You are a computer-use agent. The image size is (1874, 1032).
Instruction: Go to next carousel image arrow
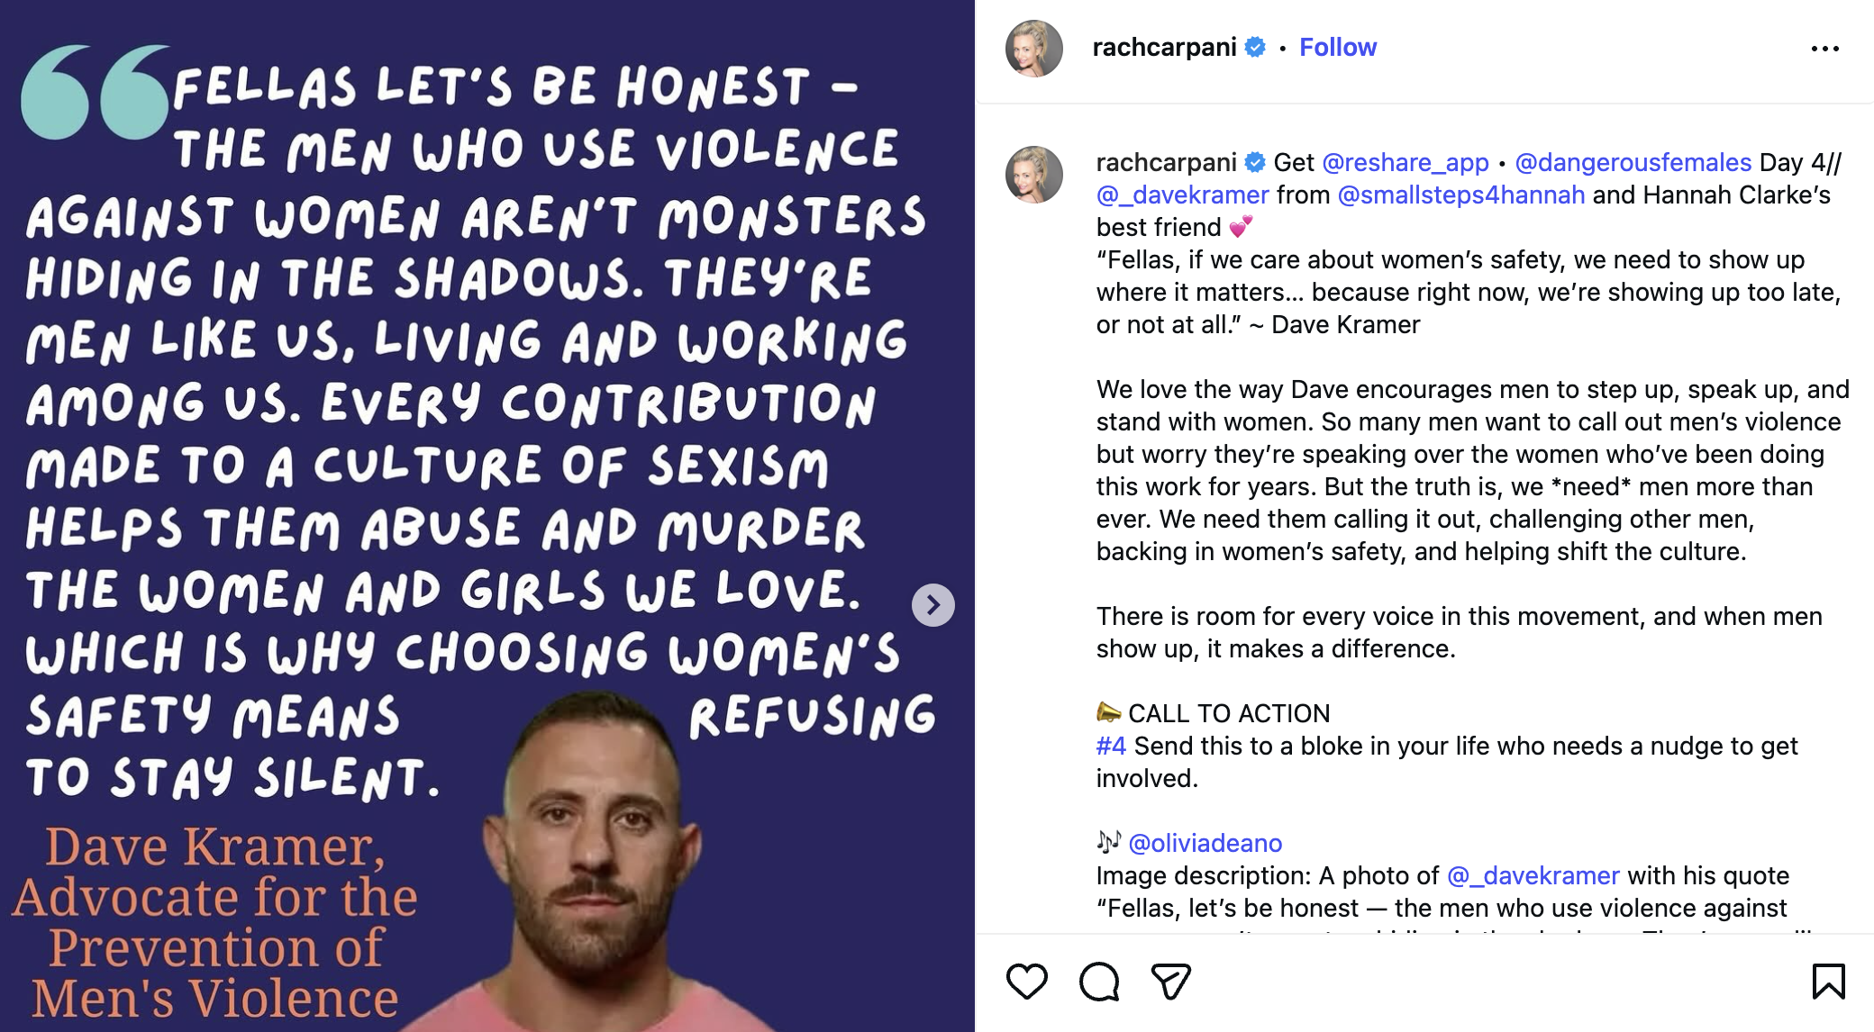coord(932,605)
